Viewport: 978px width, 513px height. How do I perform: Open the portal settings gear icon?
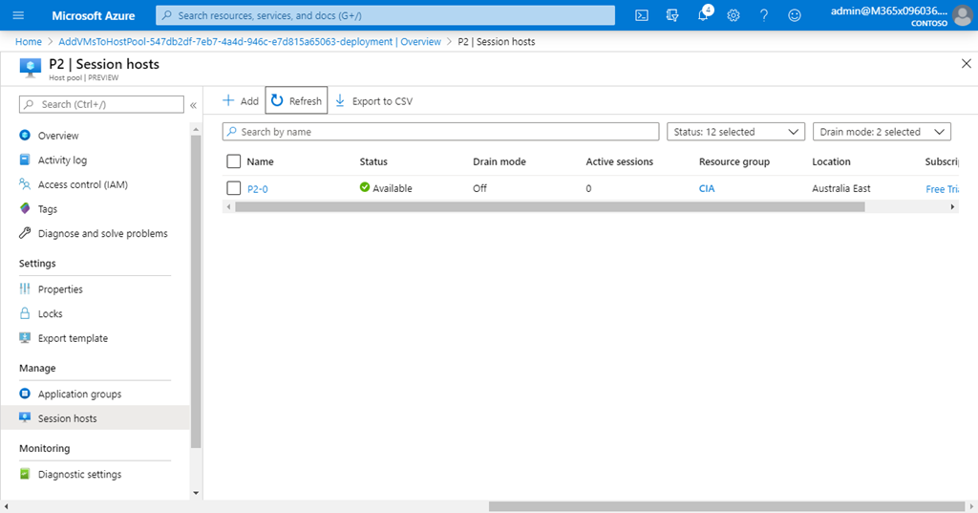tap(733, 15)
